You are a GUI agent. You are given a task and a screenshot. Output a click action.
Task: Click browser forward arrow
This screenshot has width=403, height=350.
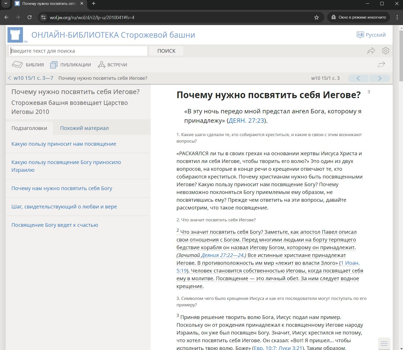pyautogui.click(x=18, y=17)
